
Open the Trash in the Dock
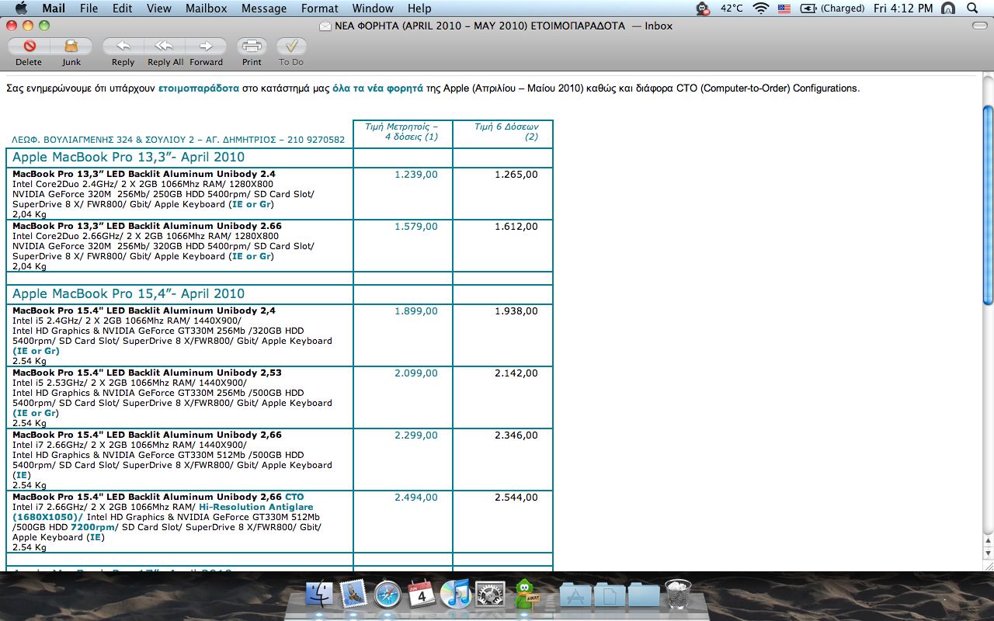(x=678, y=595)
